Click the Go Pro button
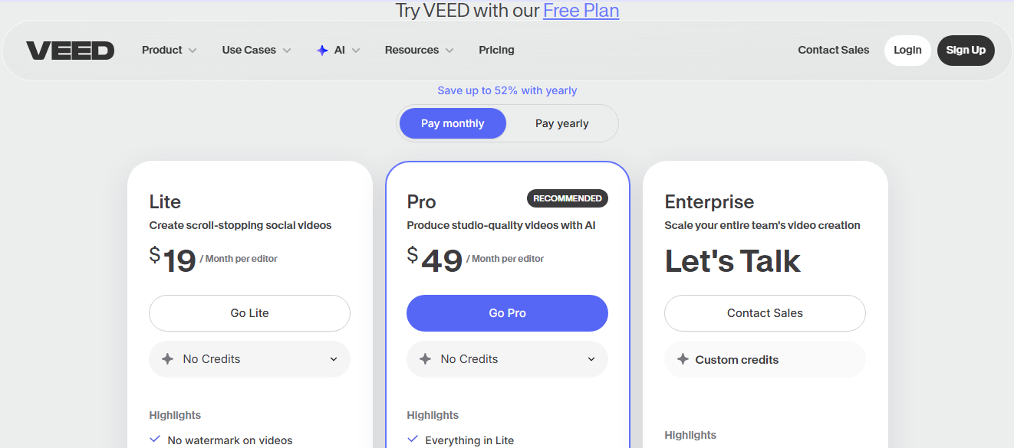Screen dimensions: 1014x448 [x=507, y=313]
